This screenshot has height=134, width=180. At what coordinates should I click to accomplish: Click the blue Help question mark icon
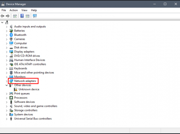tap(22, 16)
